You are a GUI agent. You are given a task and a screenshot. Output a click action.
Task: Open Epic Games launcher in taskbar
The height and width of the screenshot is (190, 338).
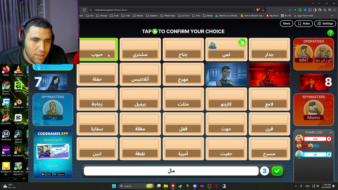187,186
